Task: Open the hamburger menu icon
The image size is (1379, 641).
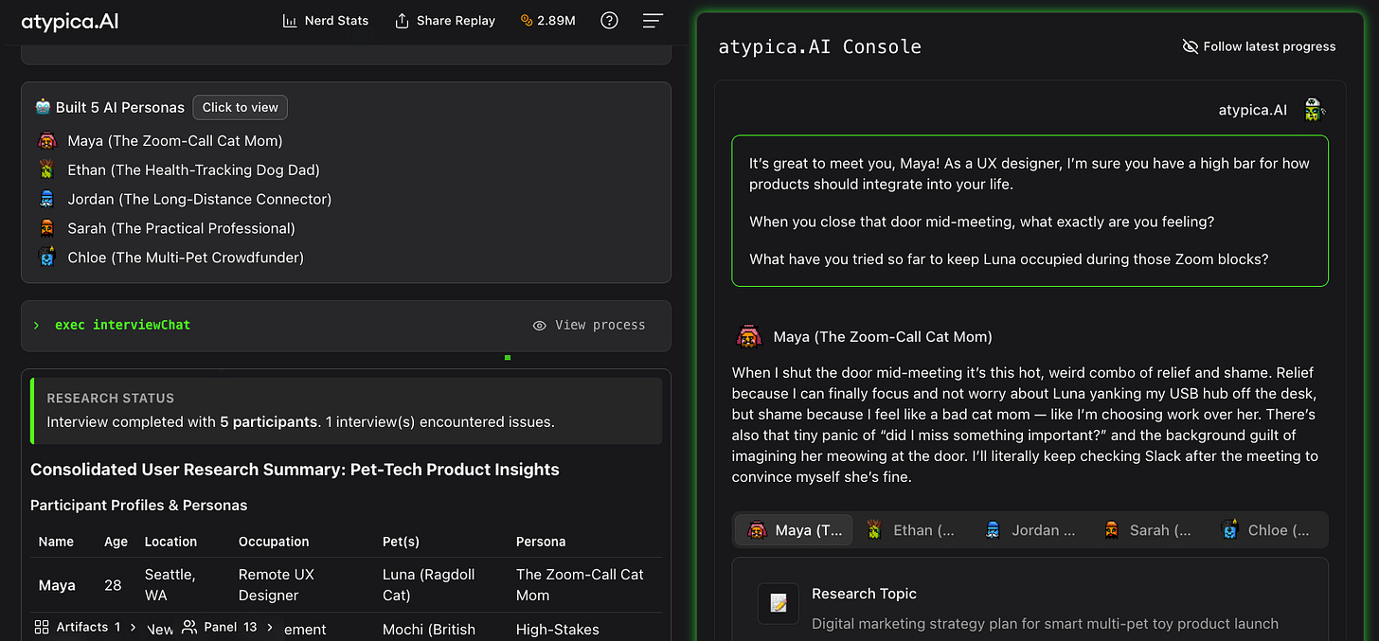Action: [653, 20]
